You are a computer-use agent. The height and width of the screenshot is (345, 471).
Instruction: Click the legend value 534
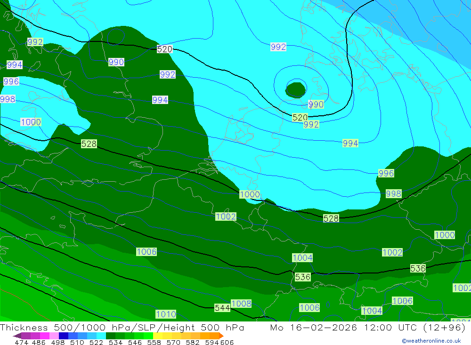point(115,342)
